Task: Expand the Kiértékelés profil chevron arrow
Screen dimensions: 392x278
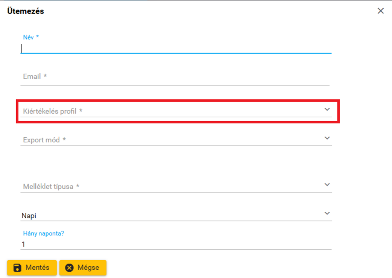Action: [x=327, y=109]
